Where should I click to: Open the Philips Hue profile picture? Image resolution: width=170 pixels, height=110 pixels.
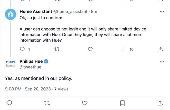tap(11, 64)
